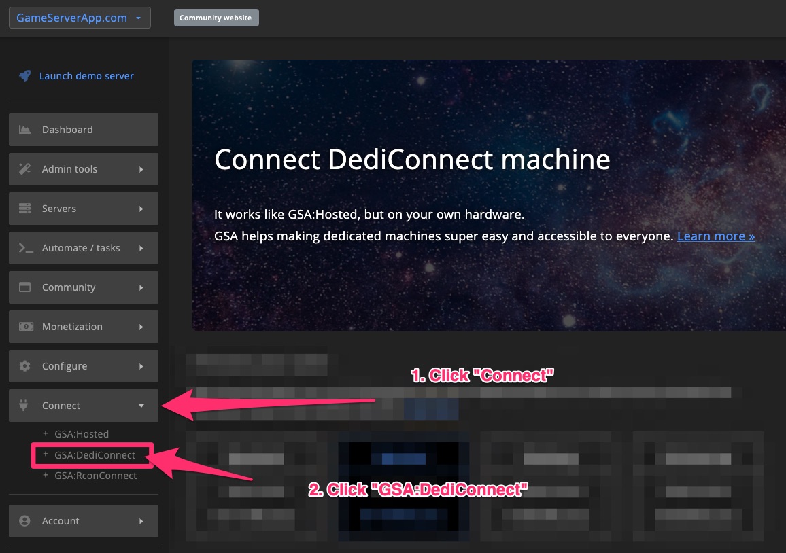Click the Launch demo server link
This screenshot has height=553, width=786.
86,75
